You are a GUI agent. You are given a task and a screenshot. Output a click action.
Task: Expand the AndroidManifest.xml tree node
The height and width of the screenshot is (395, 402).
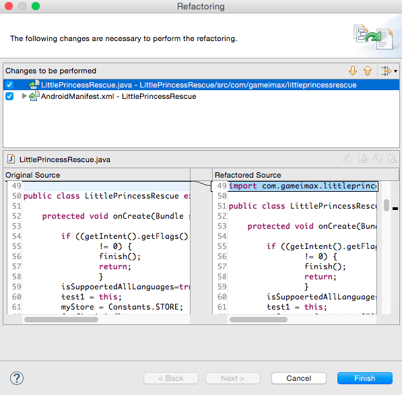24,96
